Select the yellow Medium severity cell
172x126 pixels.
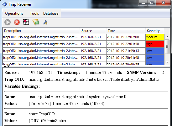155,37
